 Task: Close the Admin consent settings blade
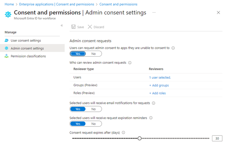[218, 13]
